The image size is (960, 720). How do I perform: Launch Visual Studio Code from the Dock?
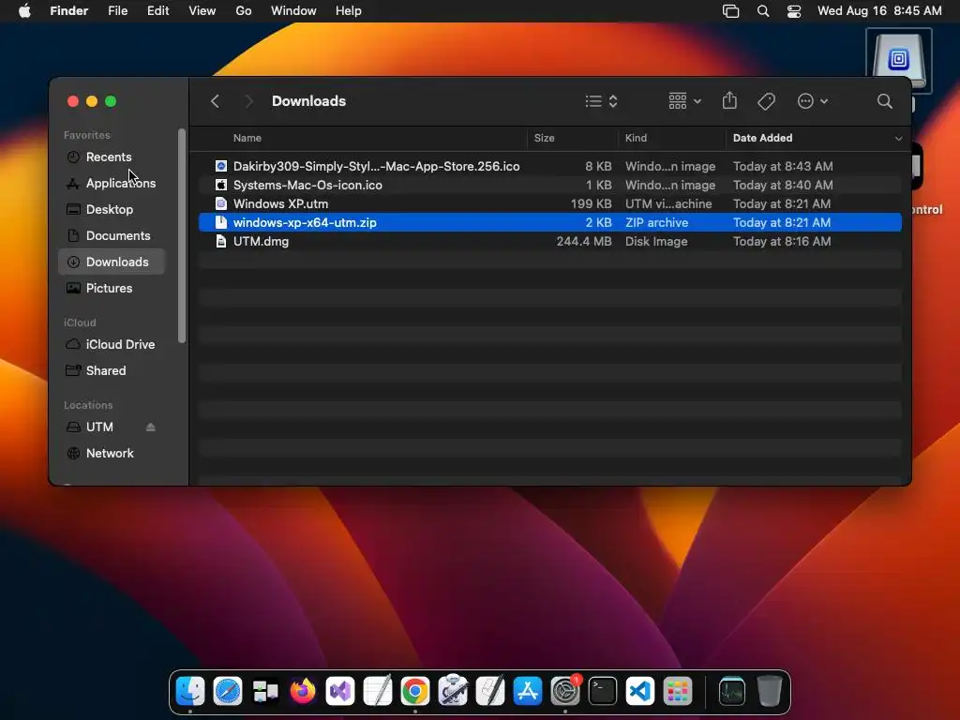[639, 691]
